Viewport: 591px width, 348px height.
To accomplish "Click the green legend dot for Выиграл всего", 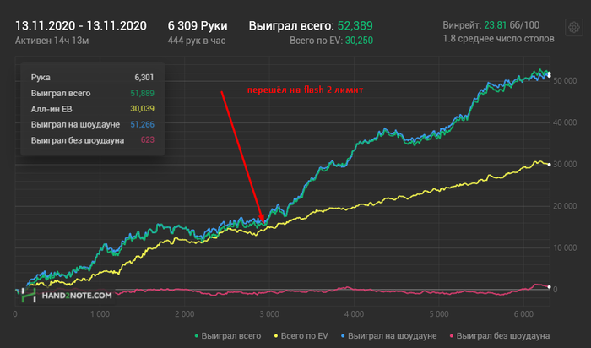I will coord(197,335).
